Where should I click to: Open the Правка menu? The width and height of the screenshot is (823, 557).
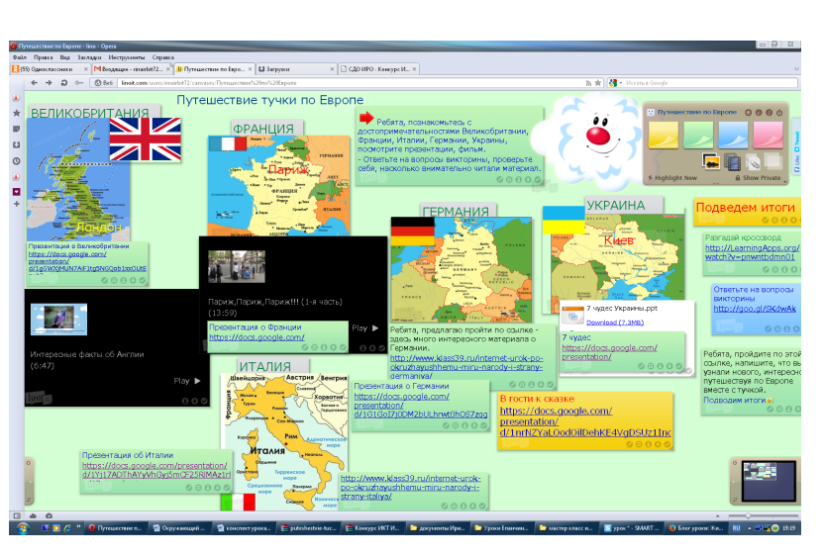click(43, 57)
